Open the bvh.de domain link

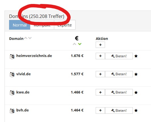[22, 110]
